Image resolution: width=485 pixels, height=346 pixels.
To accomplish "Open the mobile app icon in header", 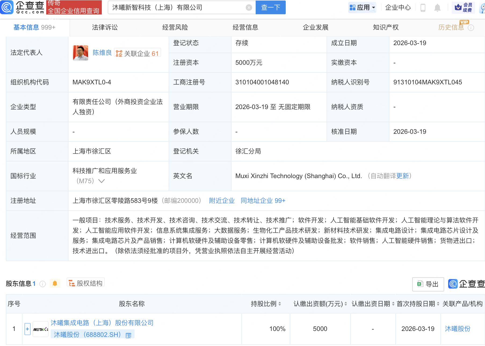I will point(423,8).
